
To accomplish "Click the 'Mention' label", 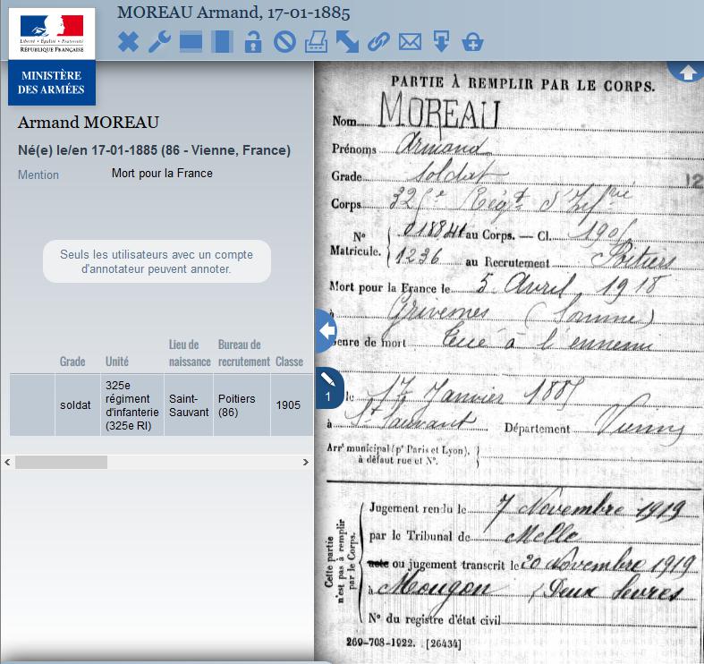I will pyautogui.click(x=38, y=175).
